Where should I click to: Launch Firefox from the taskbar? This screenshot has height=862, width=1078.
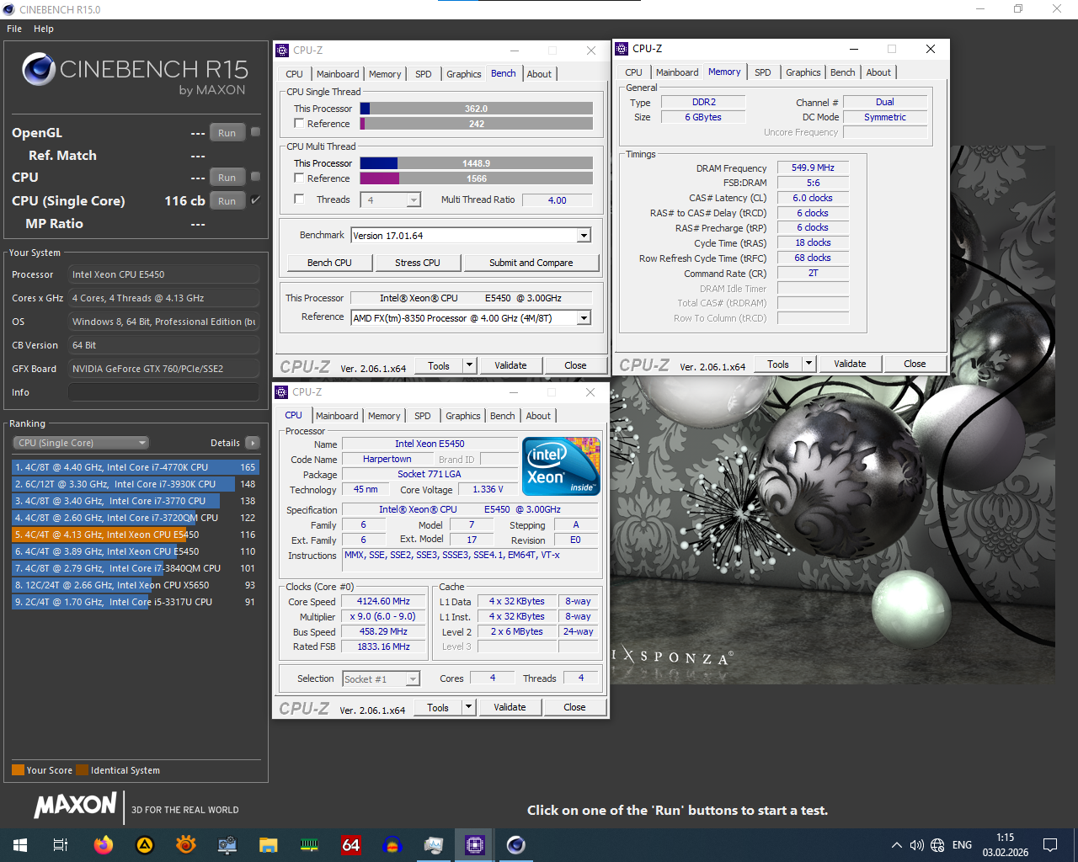tap(104, 845)
